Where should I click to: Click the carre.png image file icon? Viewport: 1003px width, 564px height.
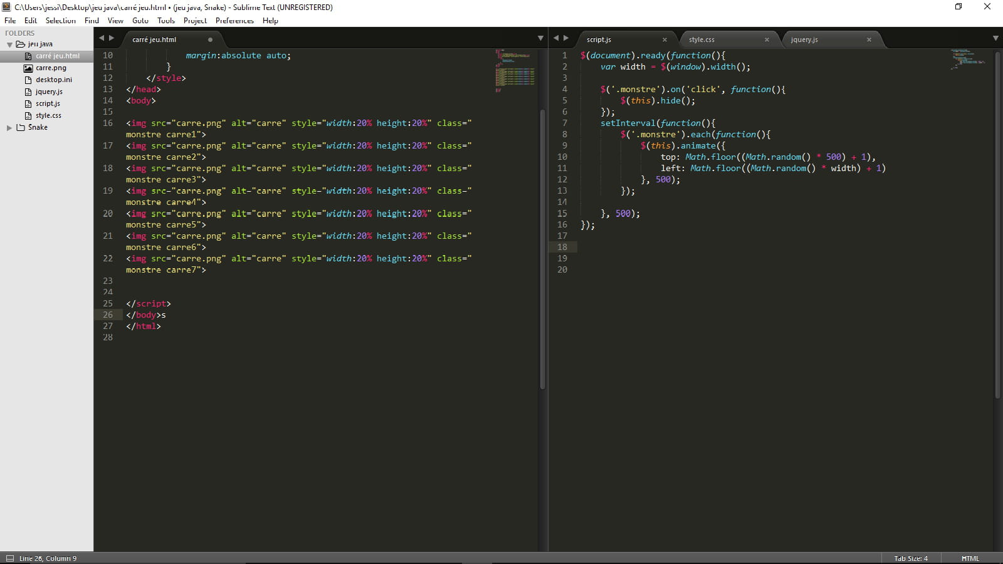[x=28, y=68]
